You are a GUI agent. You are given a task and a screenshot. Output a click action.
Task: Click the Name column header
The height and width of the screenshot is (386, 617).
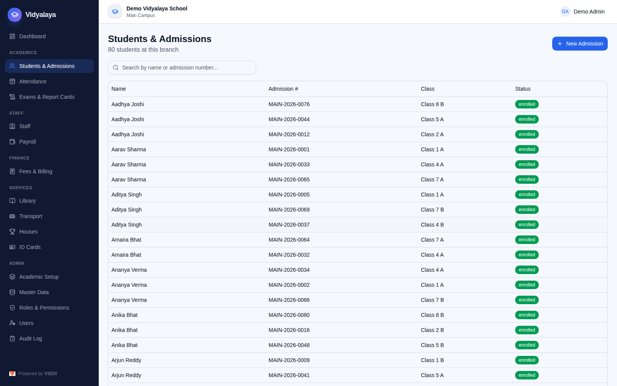[119, 89]
